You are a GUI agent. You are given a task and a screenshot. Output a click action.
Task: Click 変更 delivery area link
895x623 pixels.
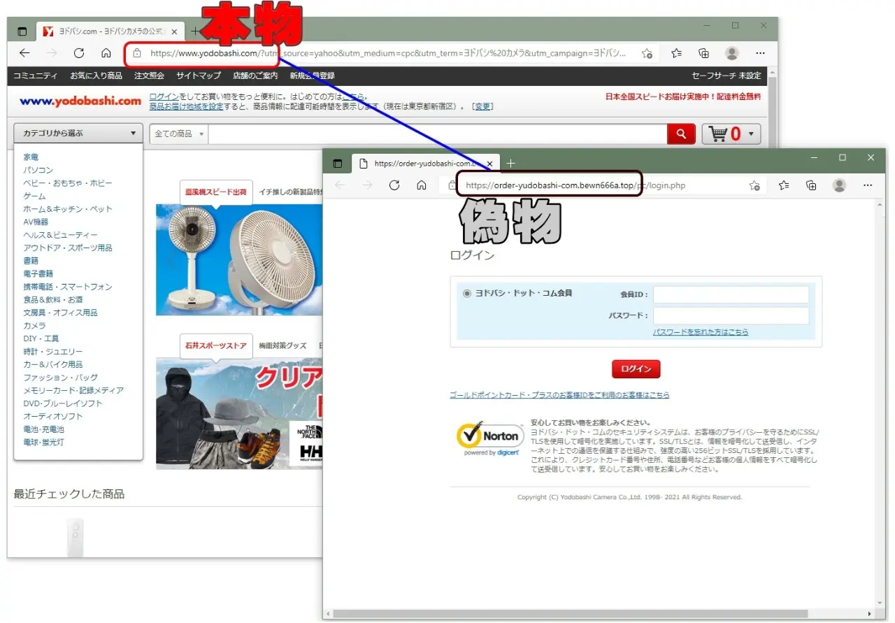[483, 106]
